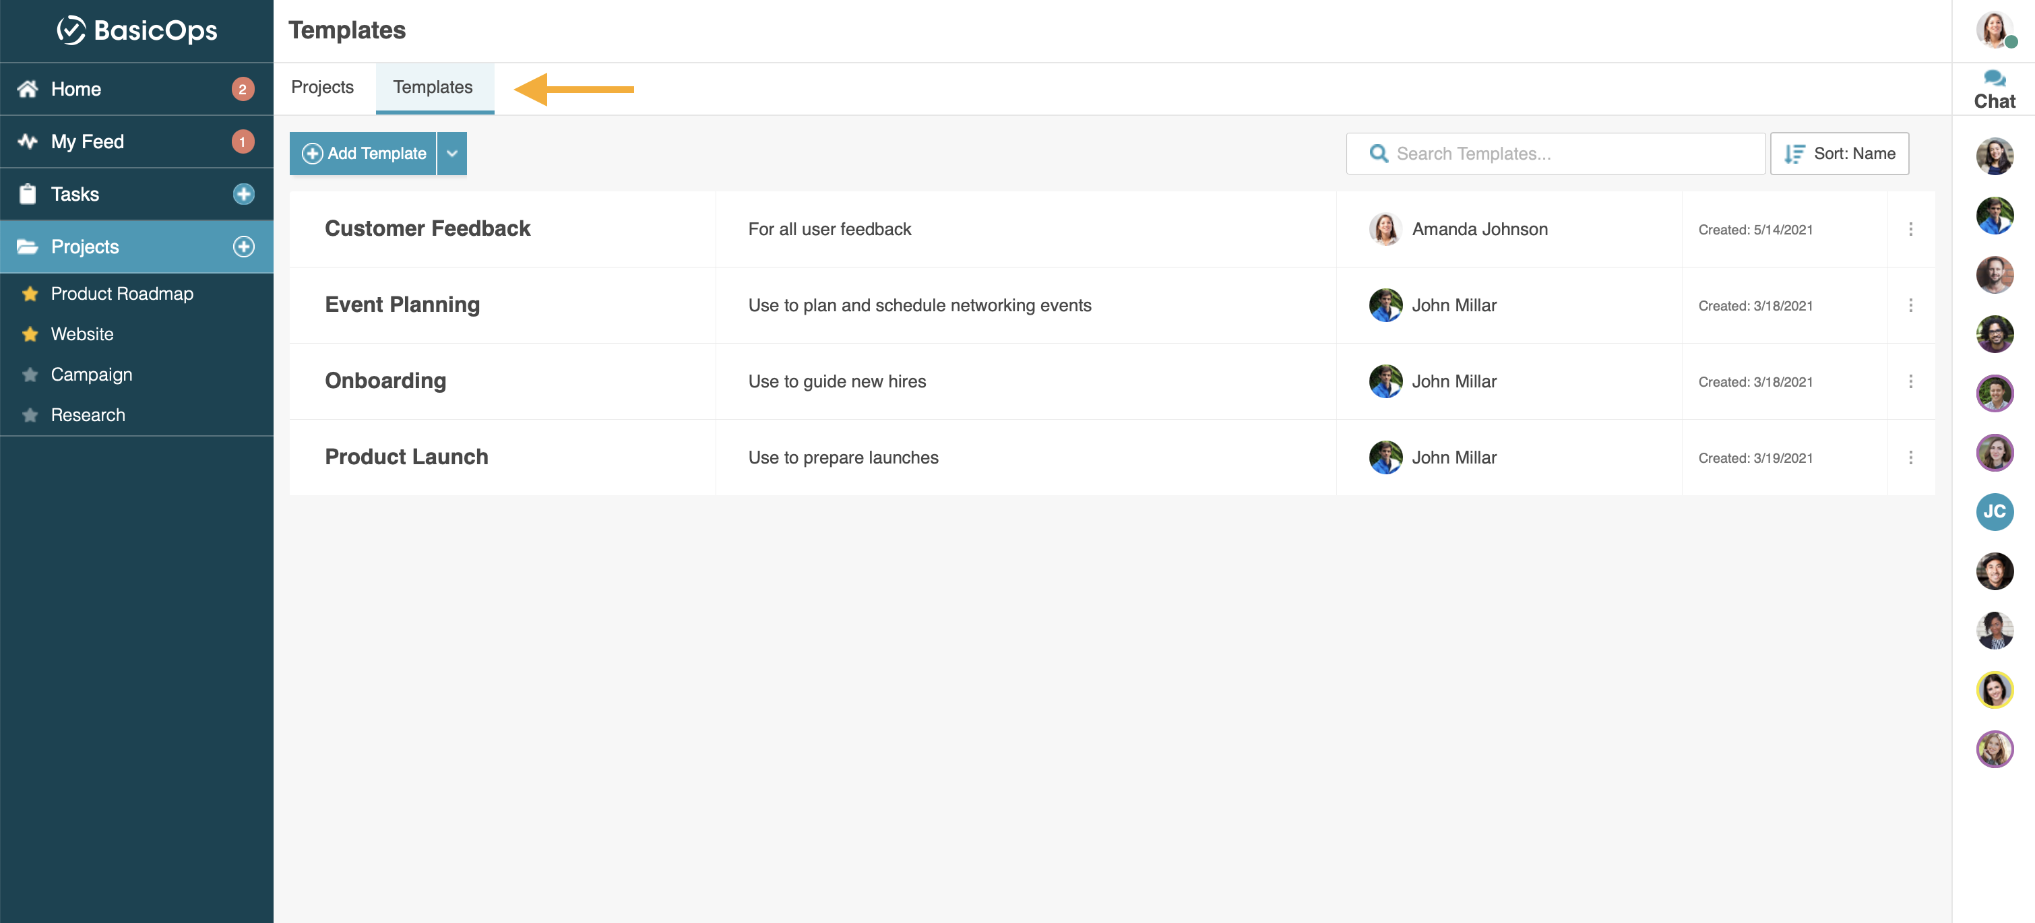This screenshot has width=2035, height=923.
Task: Open the Chat panel icon
Action: 1994,78
